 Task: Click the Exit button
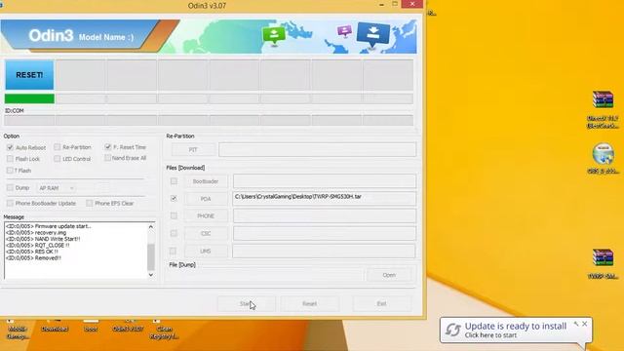pyautogui.click(x=381, y=303)
